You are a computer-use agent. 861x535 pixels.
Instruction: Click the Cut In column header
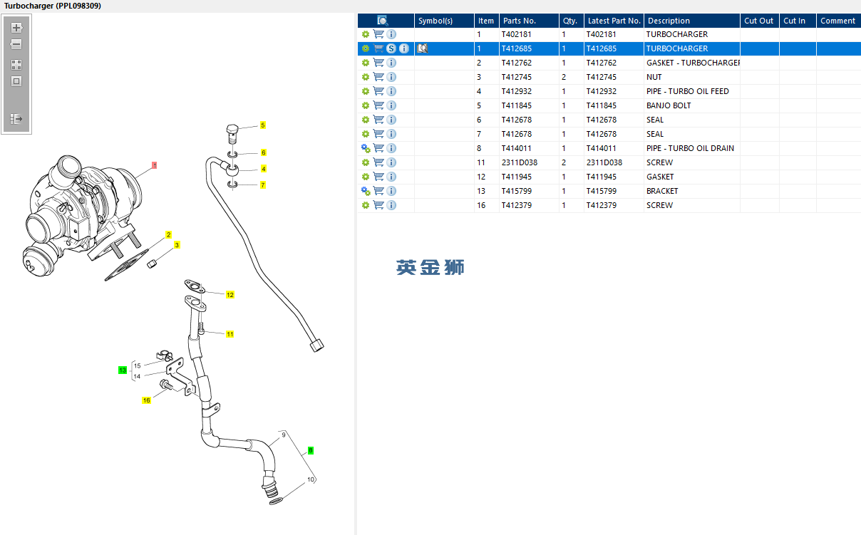point(798,21)
